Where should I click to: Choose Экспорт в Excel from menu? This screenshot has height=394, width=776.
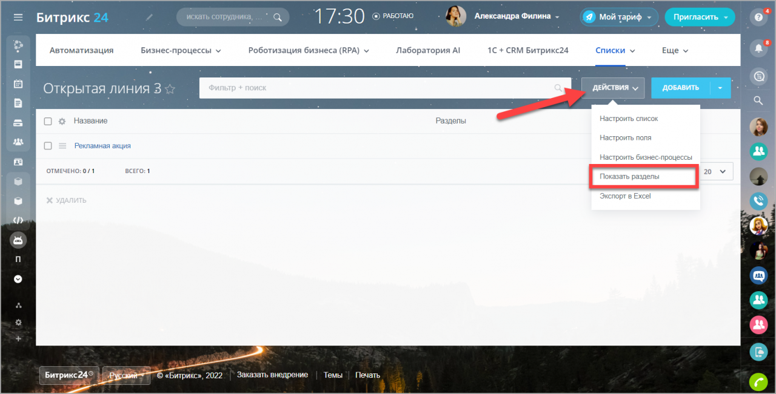[625, 196]
